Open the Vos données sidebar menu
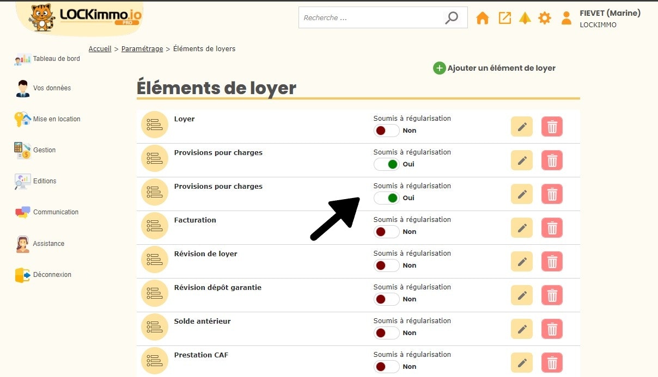This screenshot has width=658, height=377. point(43,88)
